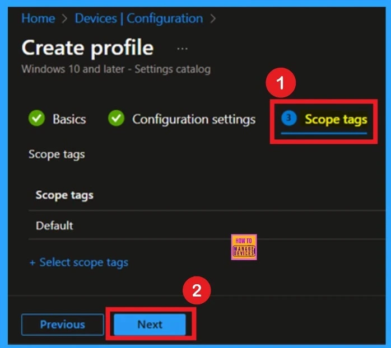Image resolution: width=391 pixels, height=348 pixels.
Task: Select the Default scope tag row
Action: click(54, 225)
